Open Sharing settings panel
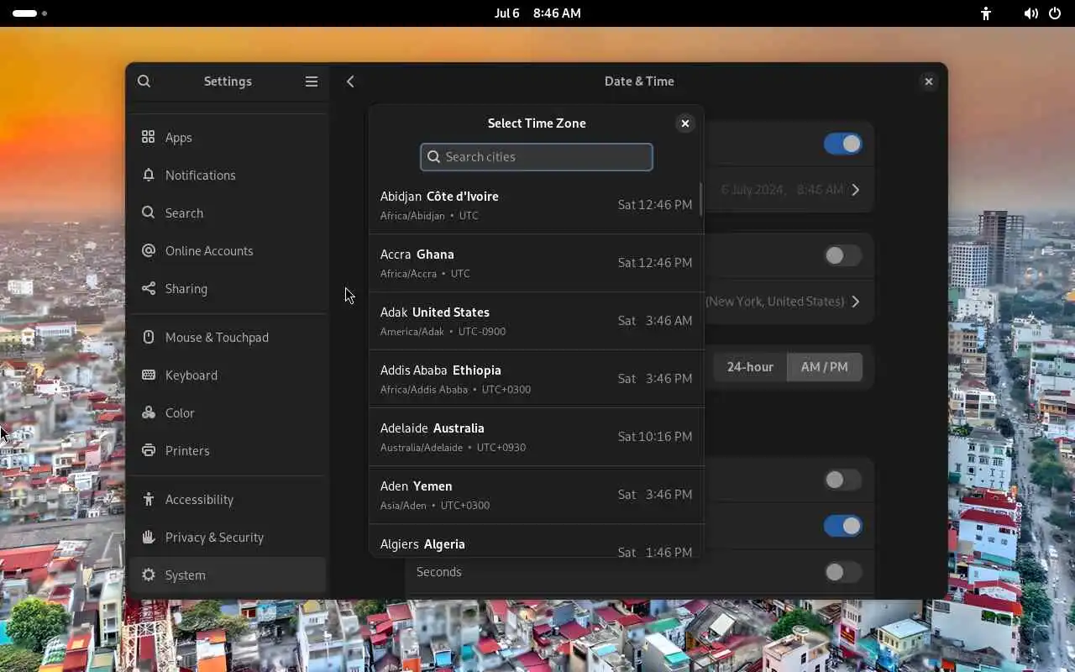 tap(228, 288)
